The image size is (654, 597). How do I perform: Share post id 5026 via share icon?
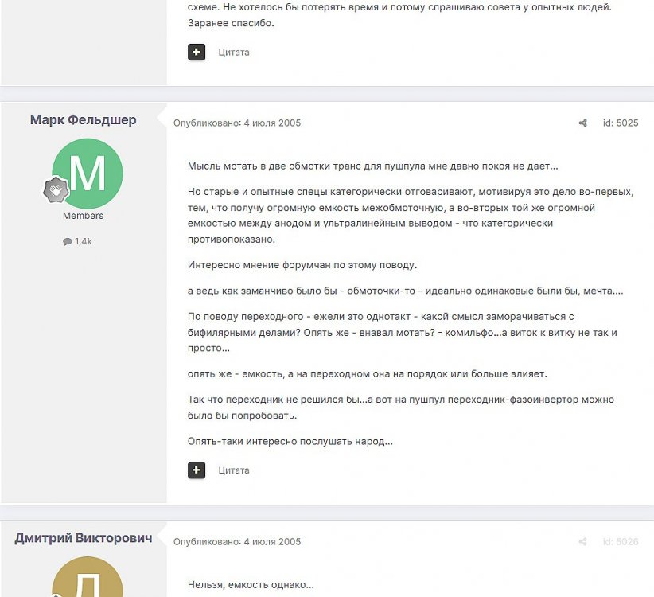(x=582, y=541)
